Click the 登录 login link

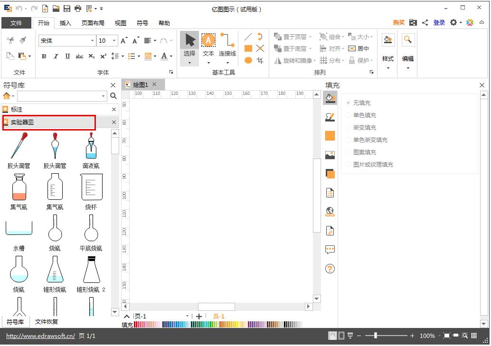pyautogui.click(x=439, y=22)
